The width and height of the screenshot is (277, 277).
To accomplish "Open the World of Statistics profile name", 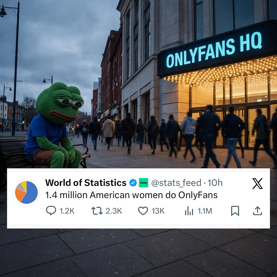I will pyautogui.click(x=86, y=183).
